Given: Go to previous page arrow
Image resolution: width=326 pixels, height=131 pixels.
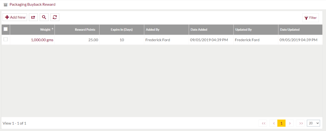Looking at the screenshot, I should click(x=274, y=123).
